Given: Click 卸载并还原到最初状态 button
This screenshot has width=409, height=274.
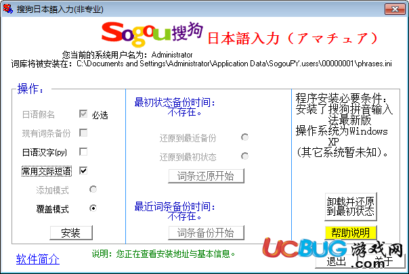Looking at the screenshot, I should [x=351, y=206].
